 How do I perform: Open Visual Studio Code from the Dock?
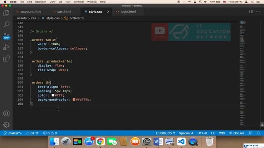[x=181, y=141]
